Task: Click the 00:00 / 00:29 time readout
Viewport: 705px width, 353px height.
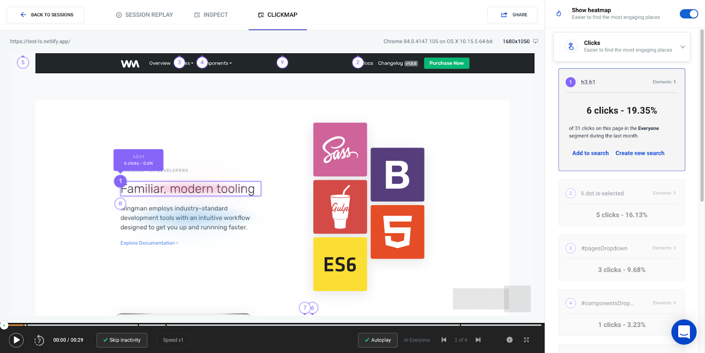Action: coord(68,340)
